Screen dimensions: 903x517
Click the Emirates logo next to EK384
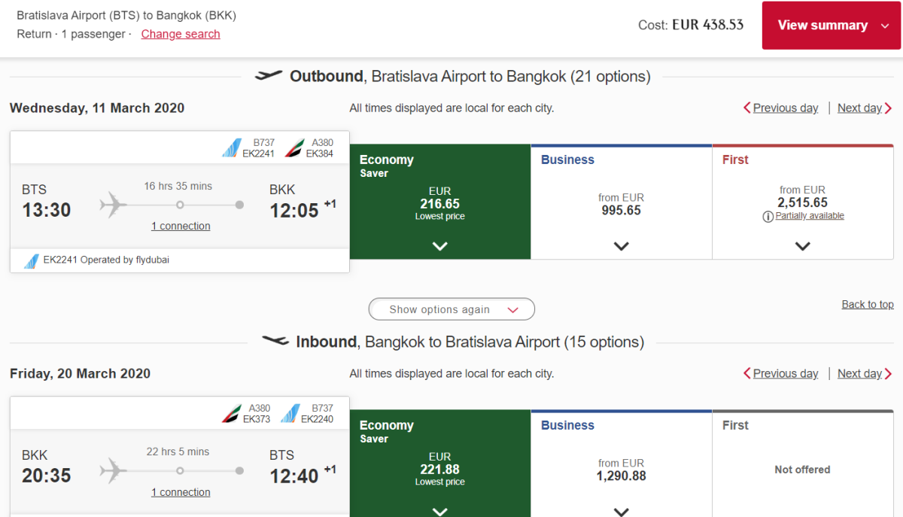point(294,148)
